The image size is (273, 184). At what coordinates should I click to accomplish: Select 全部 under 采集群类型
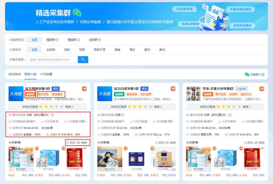34,40
